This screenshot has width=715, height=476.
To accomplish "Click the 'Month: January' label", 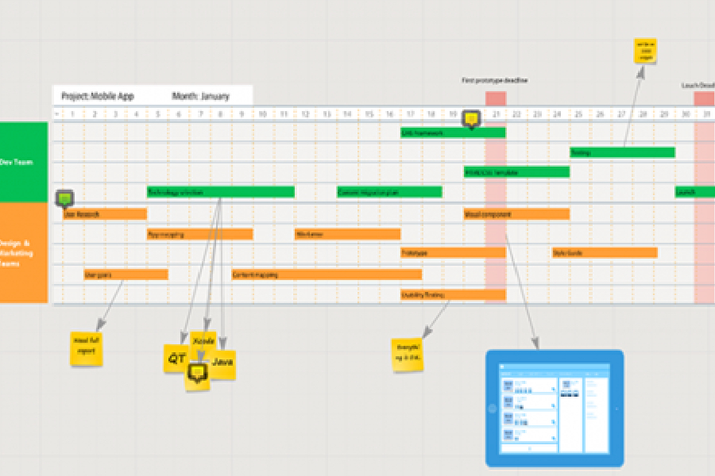I will point(201,96).
